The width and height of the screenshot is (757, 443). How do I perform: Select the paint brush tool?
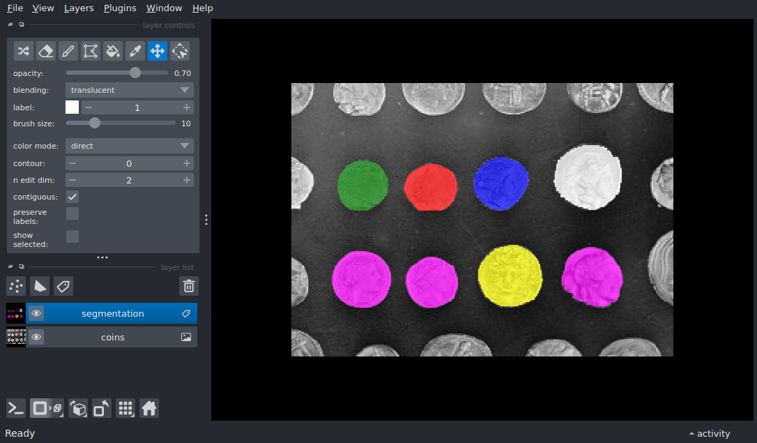tap(68, 51)
